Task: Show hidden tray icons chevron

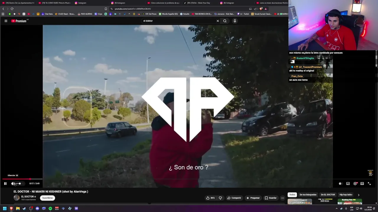Action: [336, 208]
